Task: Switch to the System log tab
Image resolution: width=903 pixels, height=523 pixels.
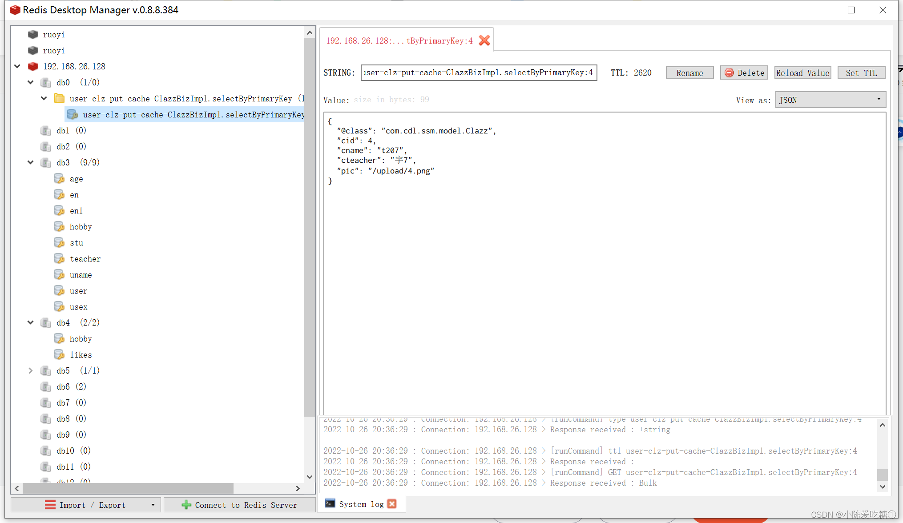Action: [x=361, y=504]
